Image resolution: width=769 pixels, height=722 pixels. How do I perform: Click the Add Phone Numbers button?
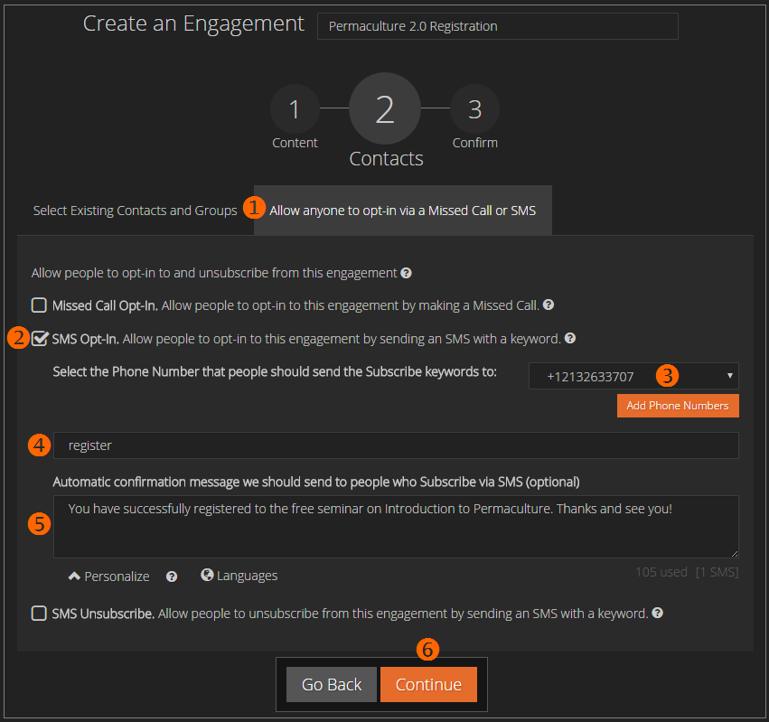click(678, 406)
